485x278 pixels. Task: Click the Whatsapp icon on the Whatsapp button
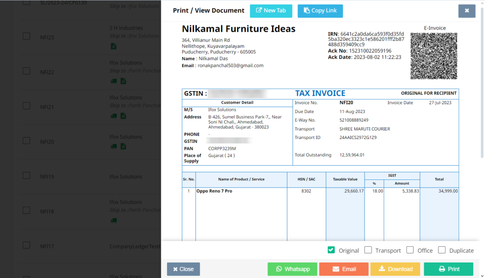[278, 269]
